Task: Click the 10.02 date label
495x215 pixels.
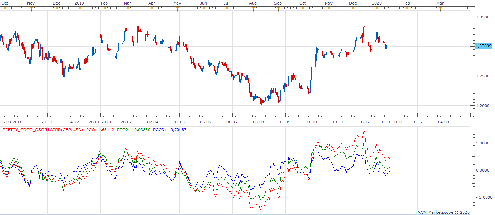Action: point(417,122)
